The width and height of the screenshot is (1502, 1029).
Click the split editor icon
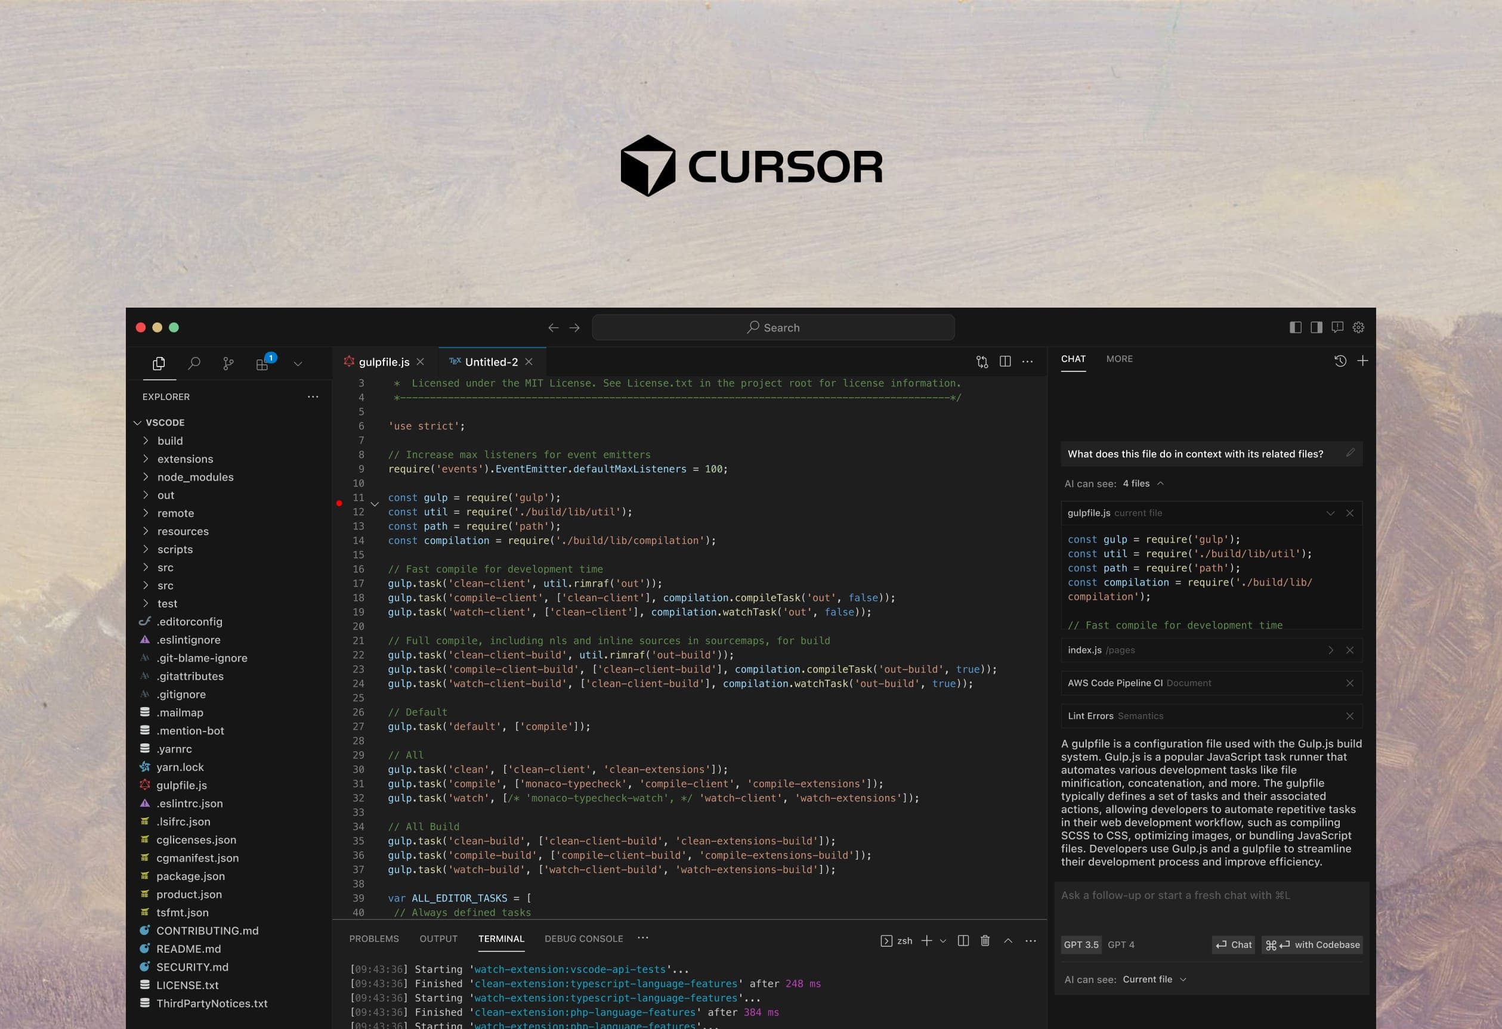1005,362
